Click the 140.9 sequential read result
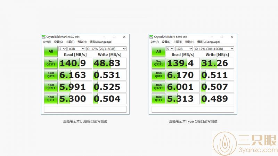Image resolution: width=278 pixels, height=156 pixels. click(75, 63)
